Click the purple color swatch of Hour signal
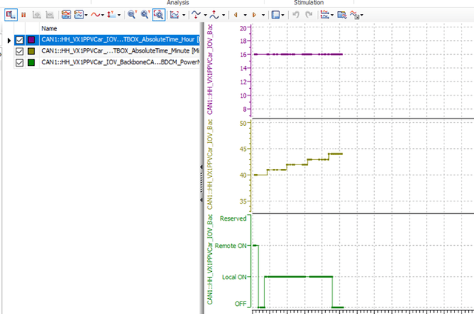Viewport: 474px width, 314px height. coord(32,40)
